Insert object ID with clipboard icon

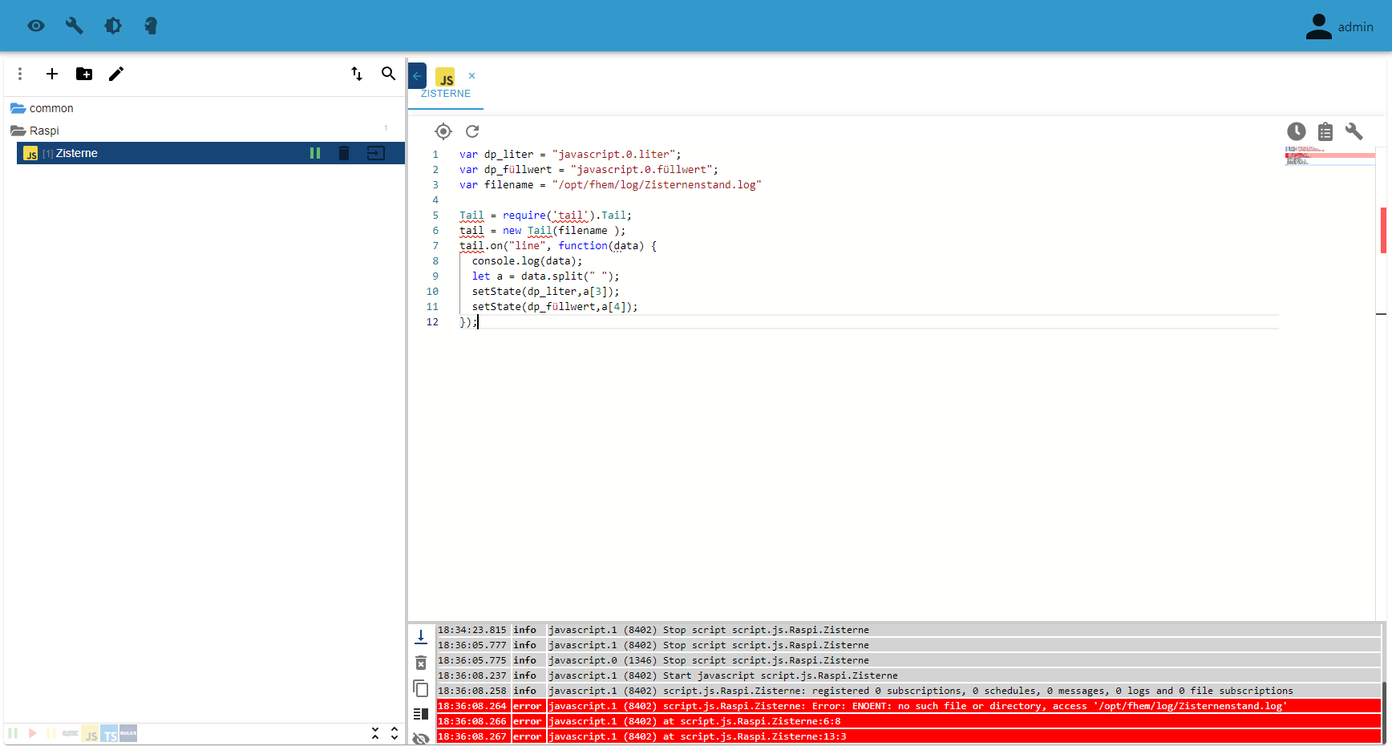(x=1325, y=131)
